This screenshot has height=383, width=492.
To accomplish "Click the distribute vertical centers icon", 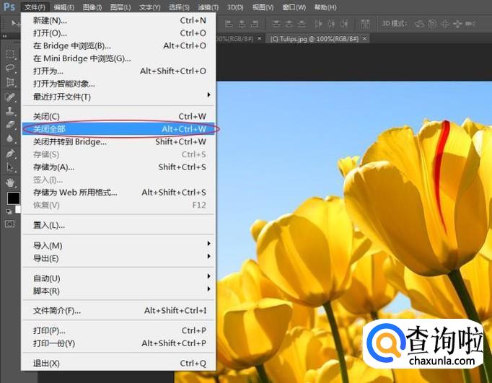I will click(x=289, y=24).
